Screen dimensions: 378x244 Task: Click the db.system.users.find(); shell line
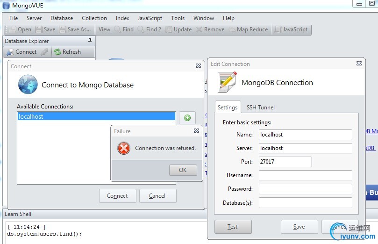pos(44,234)
